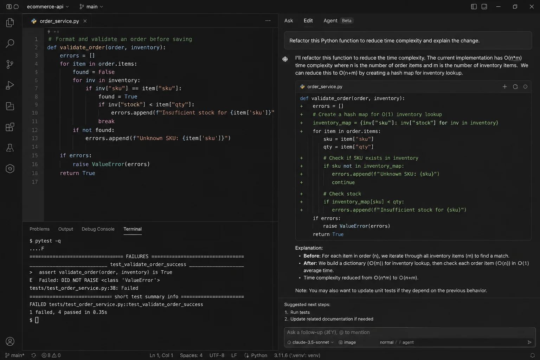
Task: Select the normal mode option in chat input
Action: pyautogui.click(x=386, y=342)
